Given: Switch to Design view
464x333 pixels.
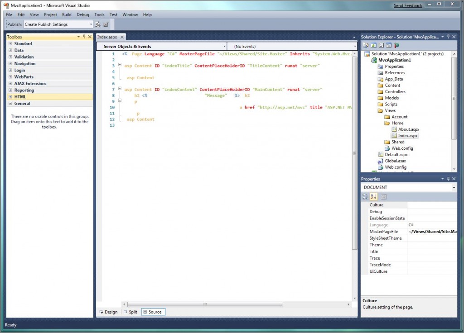Looking at the screenshot, I should [109, 312].
